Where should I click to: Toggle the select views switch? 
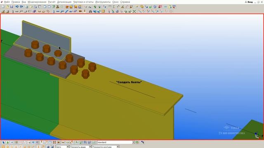click(50, 142)
